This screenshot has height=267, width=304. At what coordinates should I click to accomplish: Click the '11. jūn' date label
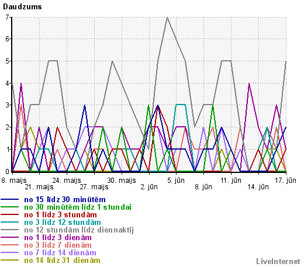pyautogui.click(x=231, y=181)
